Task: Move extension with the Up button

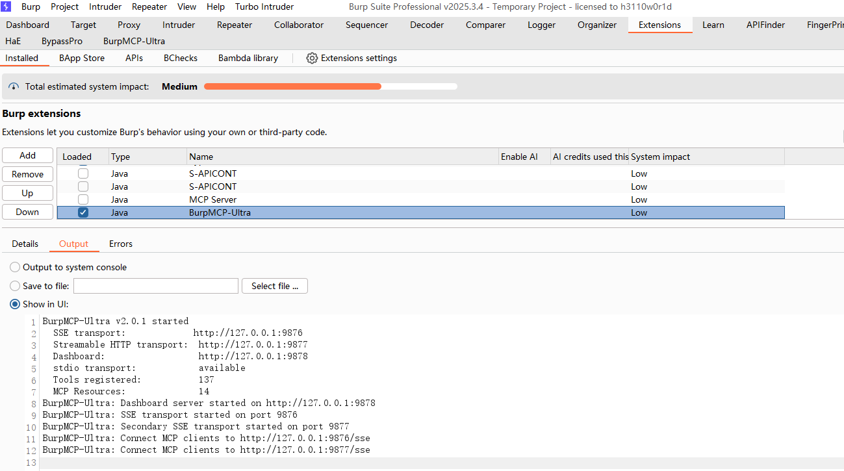Action: click(x=27, y=193)
